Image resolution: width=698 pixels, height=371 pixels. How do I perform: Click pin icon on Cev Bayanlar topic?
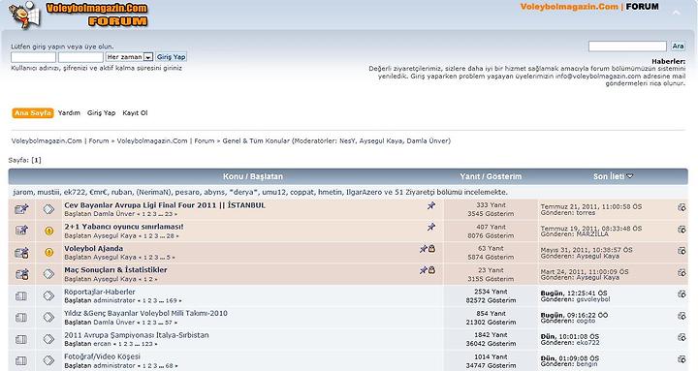pyautogui.click(x=430, y=205)
